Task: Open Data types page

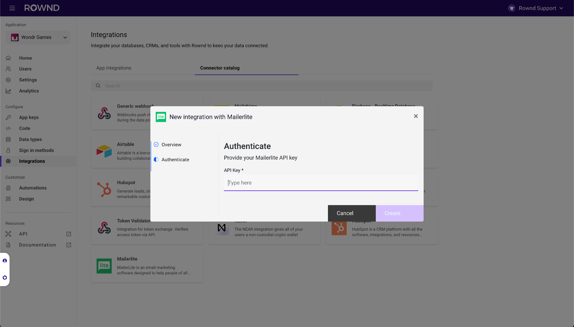Action: point(31,139)
